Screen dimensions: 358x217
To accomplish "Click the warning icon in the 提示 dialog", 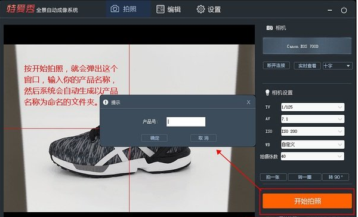I will (106, 102).
